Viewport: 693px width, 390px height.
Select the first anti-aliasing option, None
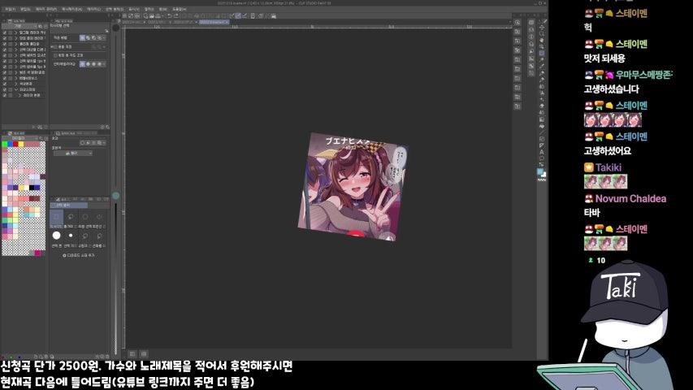pos(82,64)
